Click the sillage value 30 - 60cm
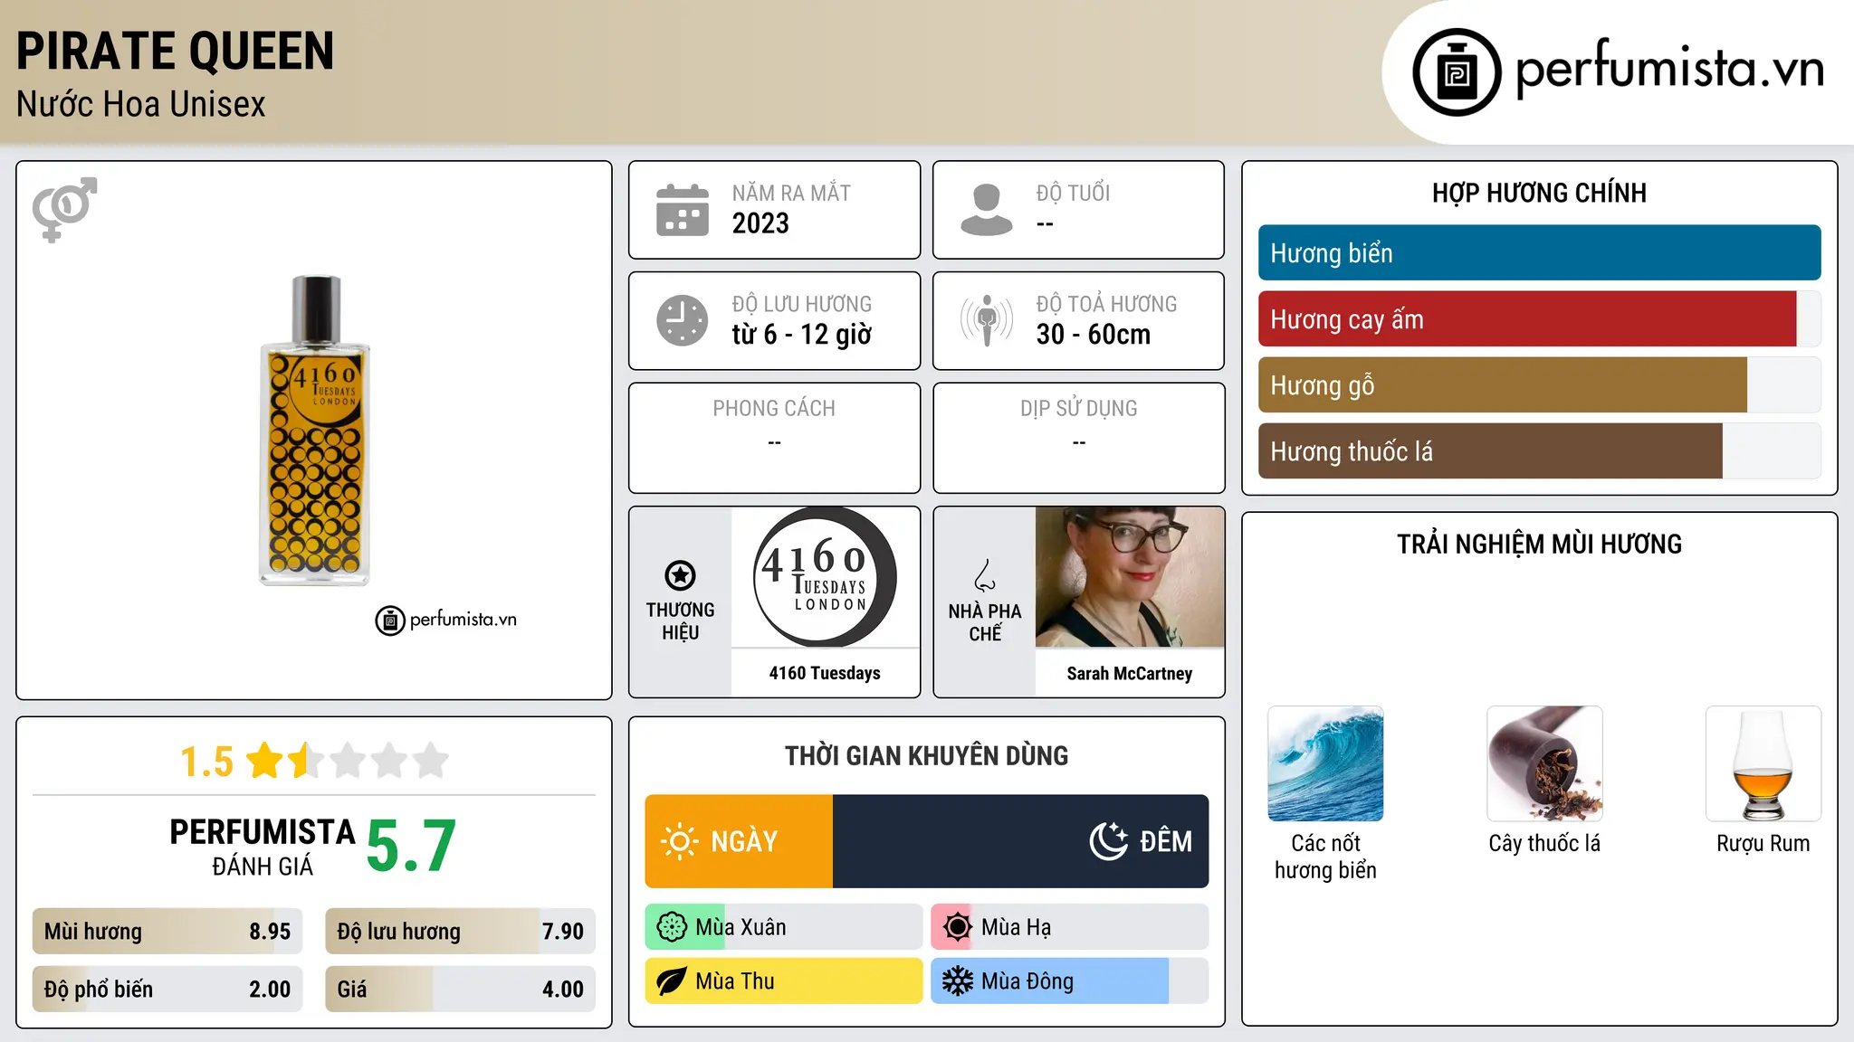Viewport: 1854px width, 1042px height. (1094, 335)
